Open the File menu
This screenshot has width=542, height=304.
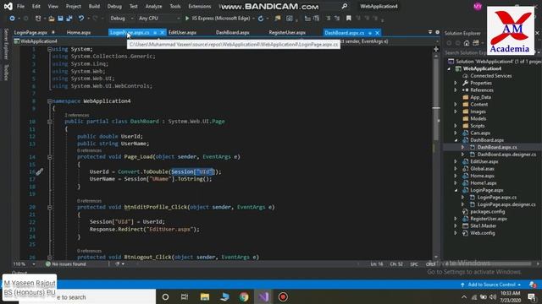coord(20,6)
